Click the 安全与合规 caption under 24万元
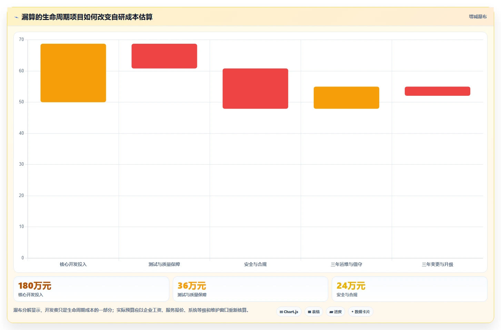 coord(347,295)
